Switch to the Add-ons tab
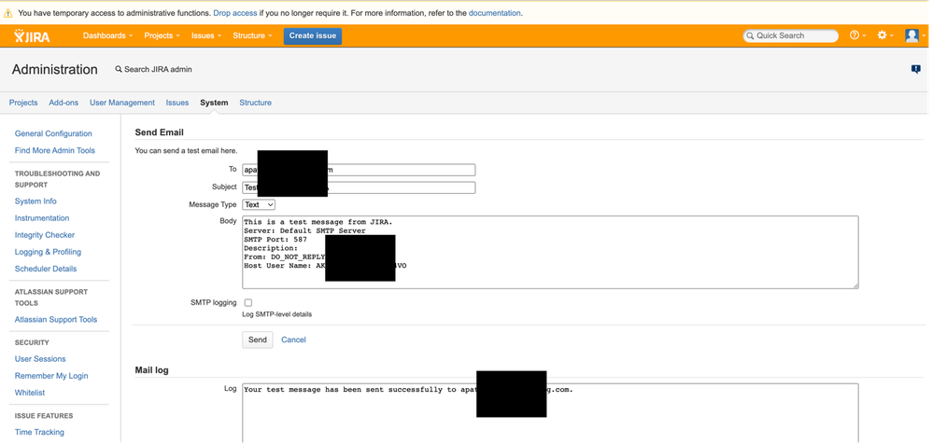The image size is (932, 444). point(64,103)
